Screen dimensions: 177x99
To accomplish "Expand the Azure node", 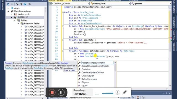I will [x=8, y=8].
